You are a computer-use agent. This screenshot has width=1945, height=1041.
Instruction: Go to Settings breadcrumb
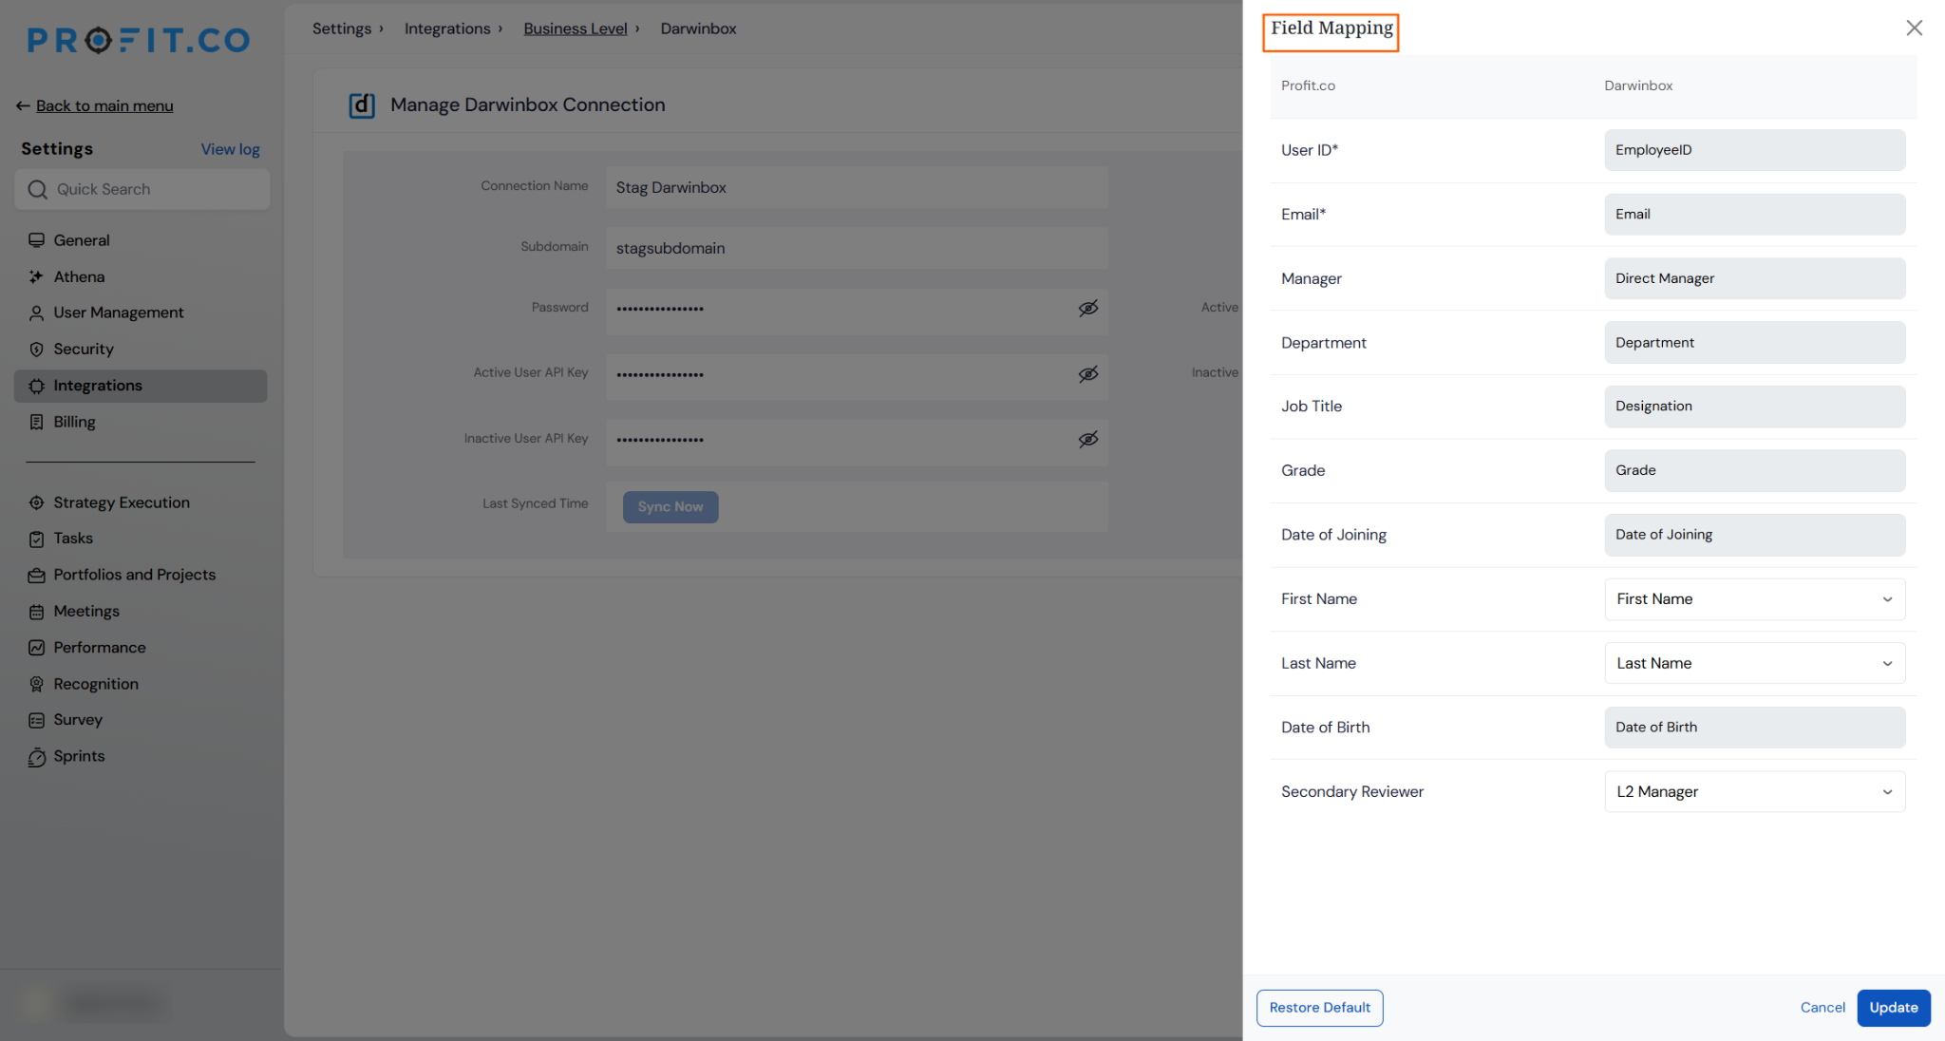[342, 28]
